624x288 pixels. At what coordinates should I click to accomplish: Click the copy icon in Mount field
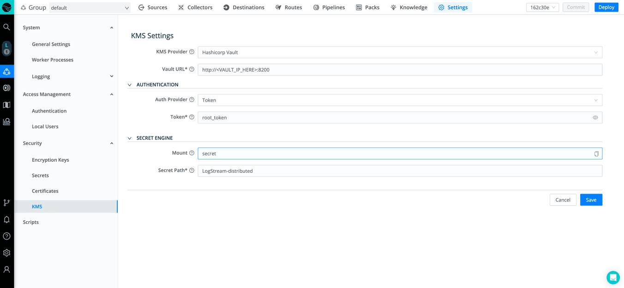(x=596, y=153)
